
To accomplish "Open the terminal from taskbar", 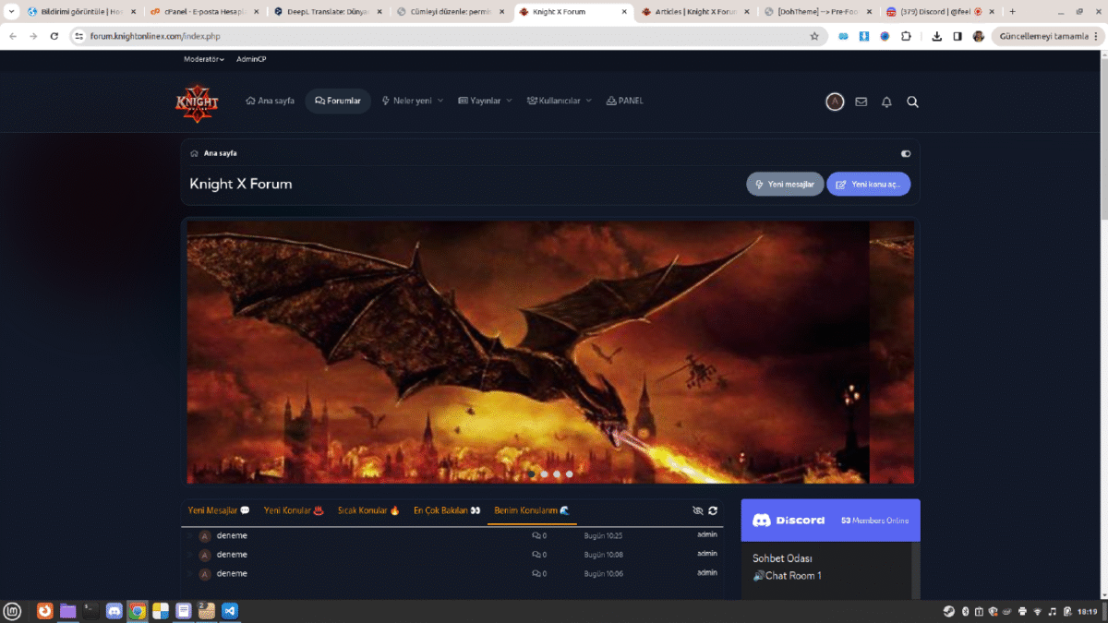I will (x=90, y=611).
